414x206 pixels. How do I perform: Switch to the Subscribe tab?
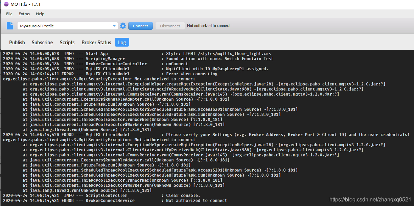(42, 42)
